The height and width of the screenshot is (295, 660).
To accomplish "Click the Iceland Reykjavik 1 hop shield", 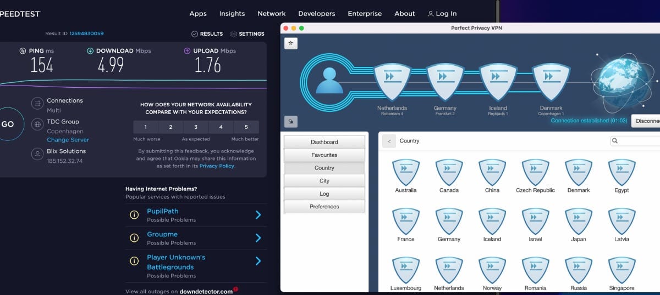I will pyautogui.click(x=498, y=82).
